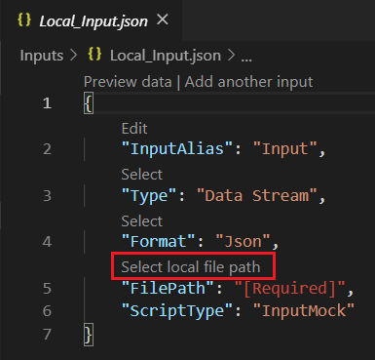Click the "Type" key text

(149, 196)
